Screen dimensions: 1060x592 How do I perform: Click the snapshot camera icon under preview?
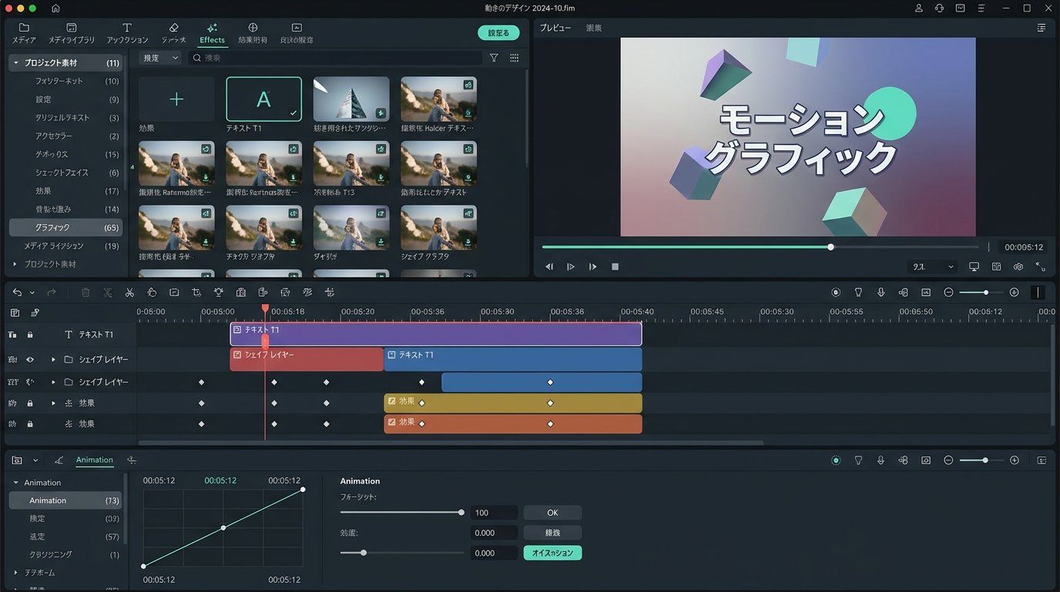1018,267
